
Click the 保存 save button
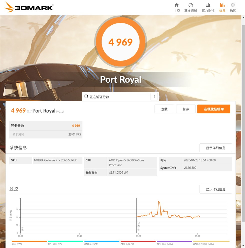tap(186, 109)
